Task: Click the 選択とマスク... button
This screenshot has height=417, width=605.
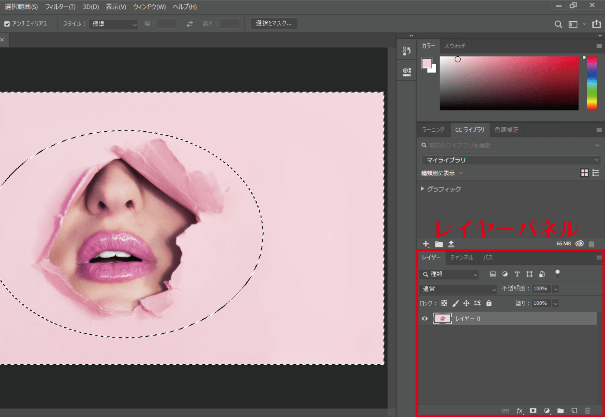Action: pyautogui.click(x=274, y=24)
